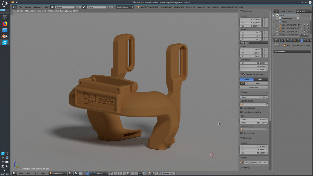Open the Modifiers tab (wrench icon)
Screen dimensions: 313x176
coord(301,40)
